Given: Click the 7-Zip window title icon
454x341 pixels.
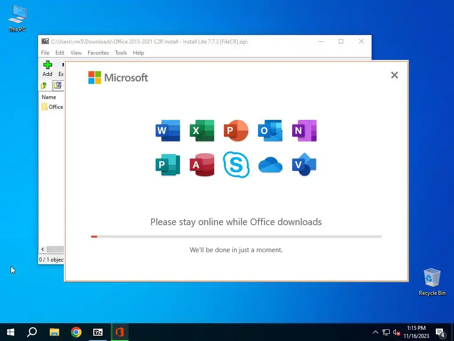Looking at the screenshot, I should pyautogui.click(x=45, y=41).
